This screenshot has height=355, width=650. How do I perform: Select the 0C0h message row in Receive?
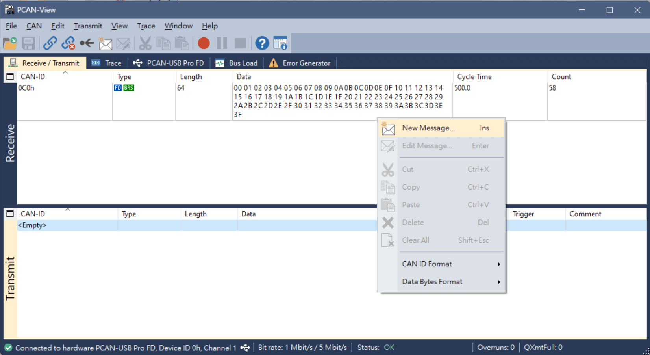[331, 101]
